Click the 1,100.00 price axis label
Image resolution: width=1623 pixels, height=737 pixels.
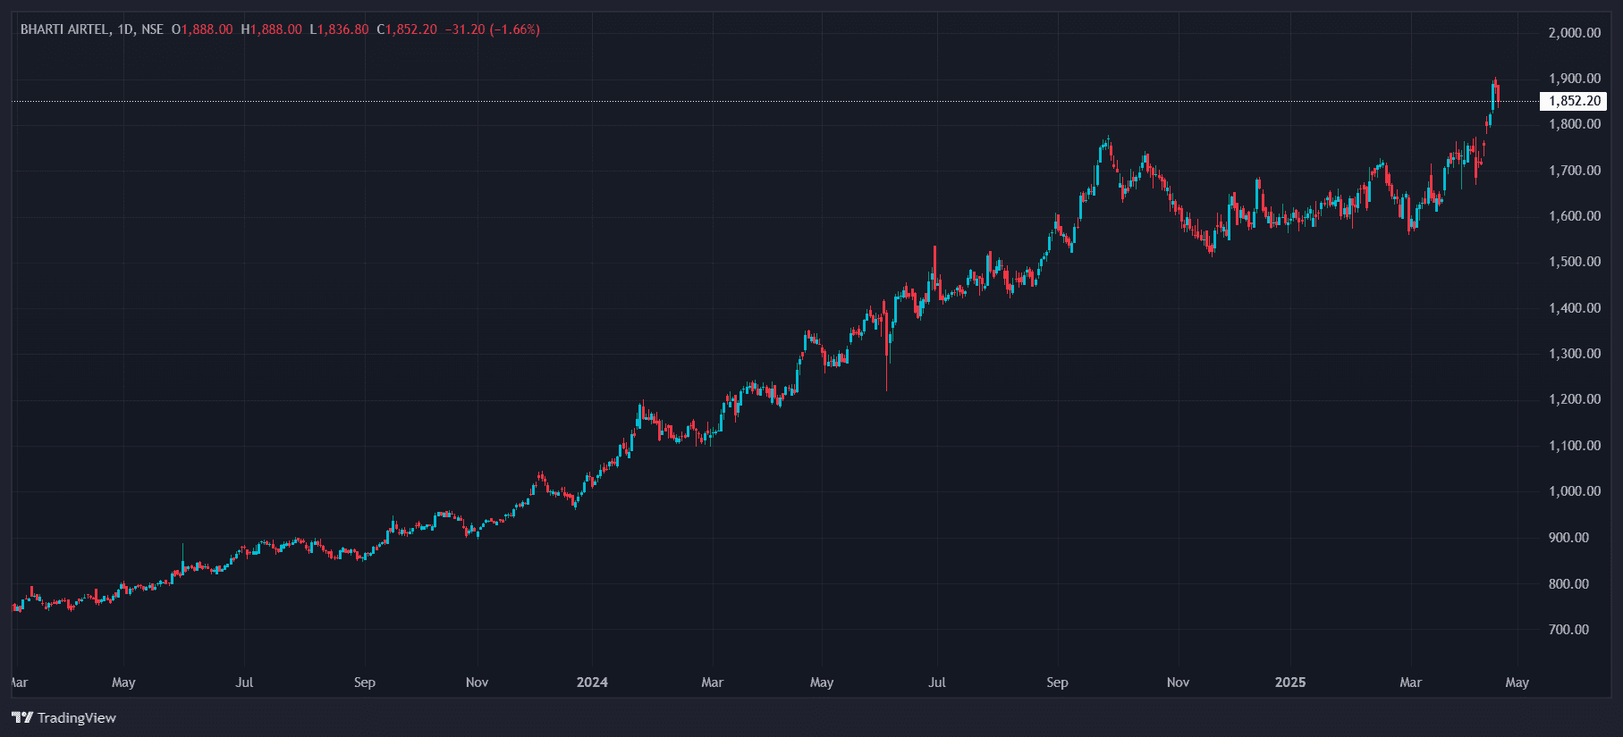pos(1575,446)
